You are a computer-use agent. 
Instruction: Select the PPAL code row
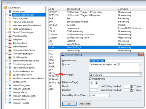(x=51, y=60)
